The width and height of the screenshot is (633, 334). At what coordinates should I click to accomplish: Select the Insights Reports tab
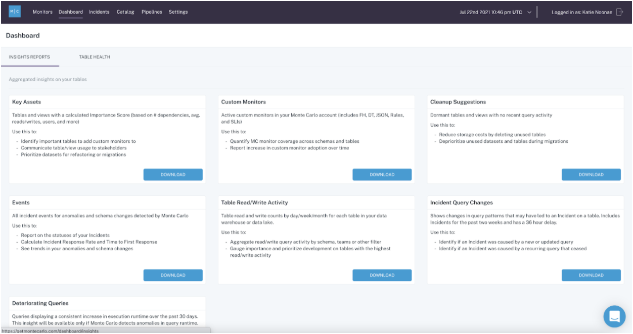(x=29, y=57)
